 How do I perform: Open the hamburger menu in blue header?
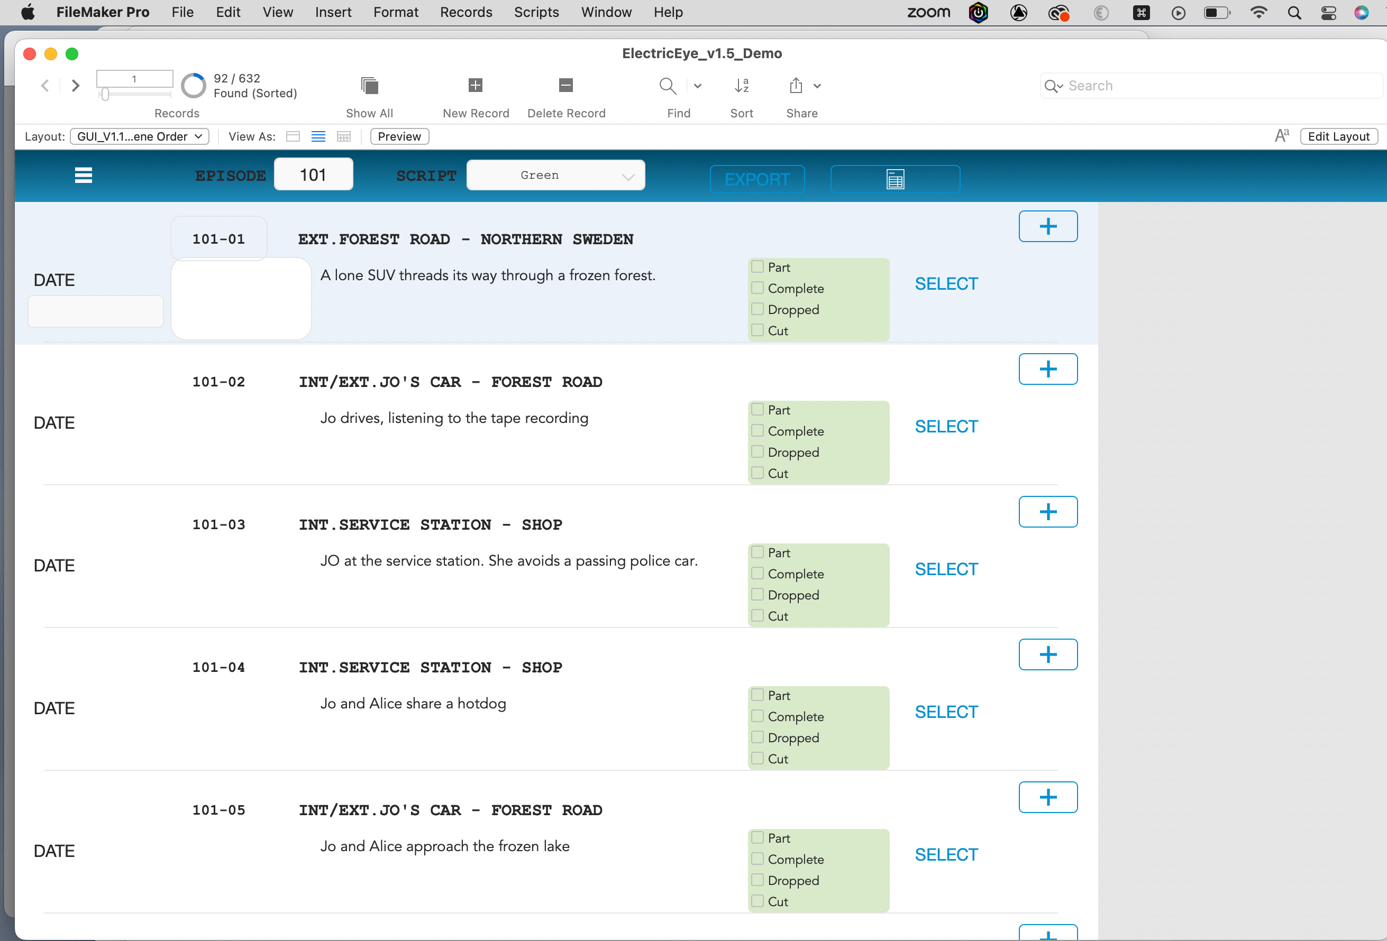coord(83,176)
